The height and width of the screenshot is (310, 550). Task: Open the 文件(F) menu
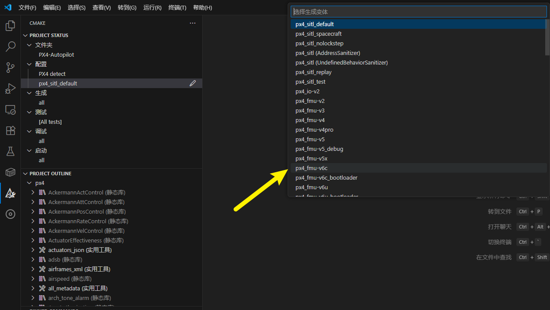tap(27, 7)
